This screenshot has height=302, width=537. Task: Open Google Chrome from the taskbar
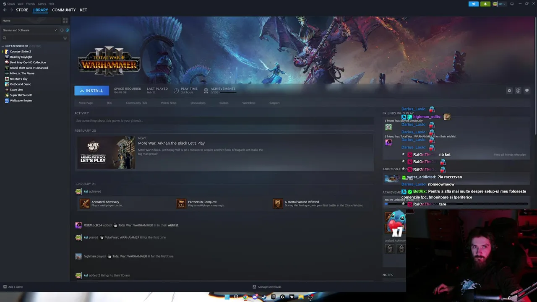click(245, 297)
